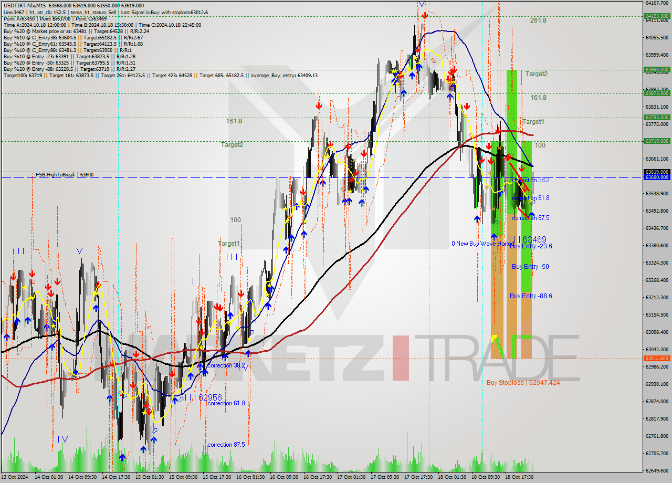
Task: Select the green 63719.000 price tag
Action: point(656,141)
